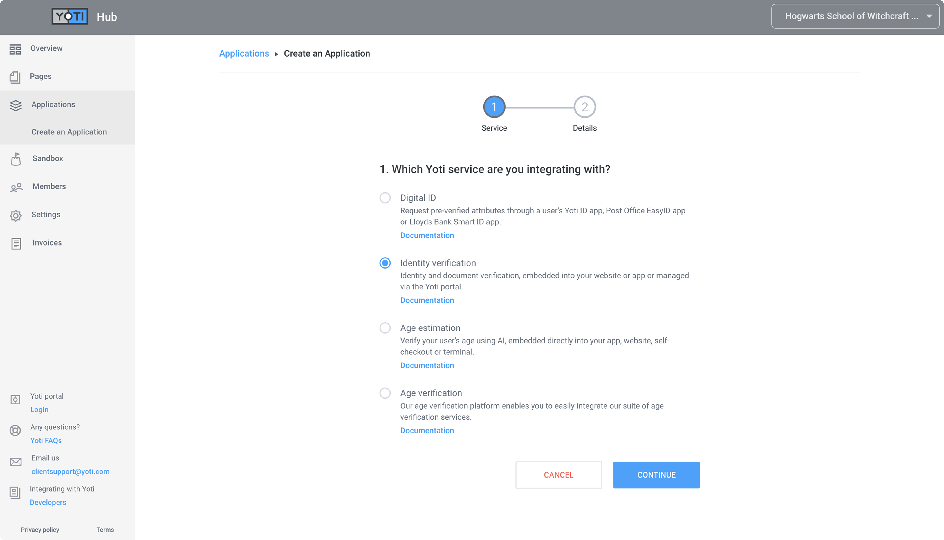Image resolution: width=944 pixels, height=540 pixels.
Task: Click the Overview grid icon in sidebar
Action: [15, 49]
